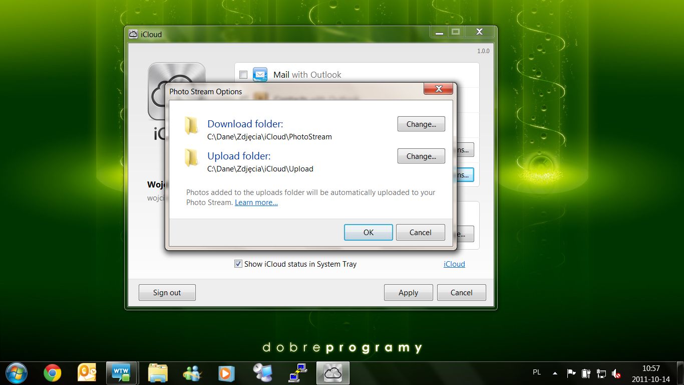The height and width of the screenshot is (385, 684).
Task: Close the Photo Stream Options dialog
Action: [439, 89]
